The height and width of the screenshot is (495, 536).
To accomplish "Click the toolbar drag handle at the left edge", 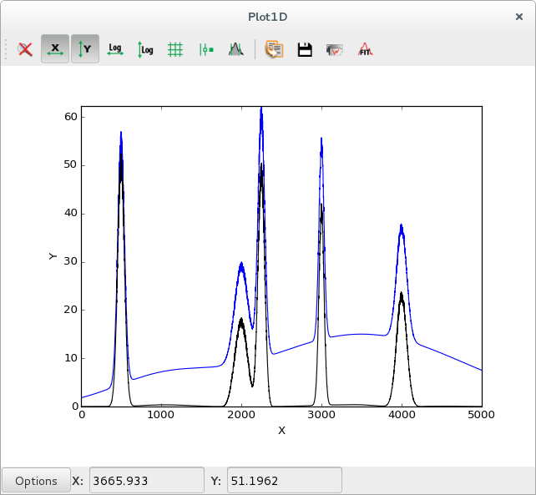I will pyautogui.click(x=7, y=49).
